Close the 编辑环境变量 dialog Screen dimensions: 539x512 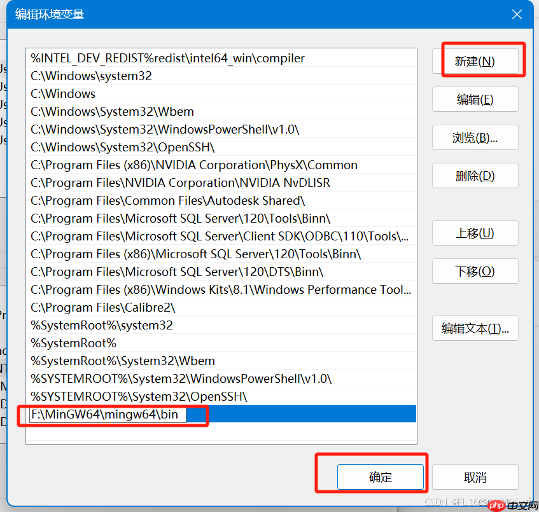tap(517, 14)
